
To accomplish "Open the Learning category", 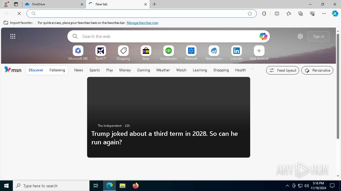I will coord(200,70).
